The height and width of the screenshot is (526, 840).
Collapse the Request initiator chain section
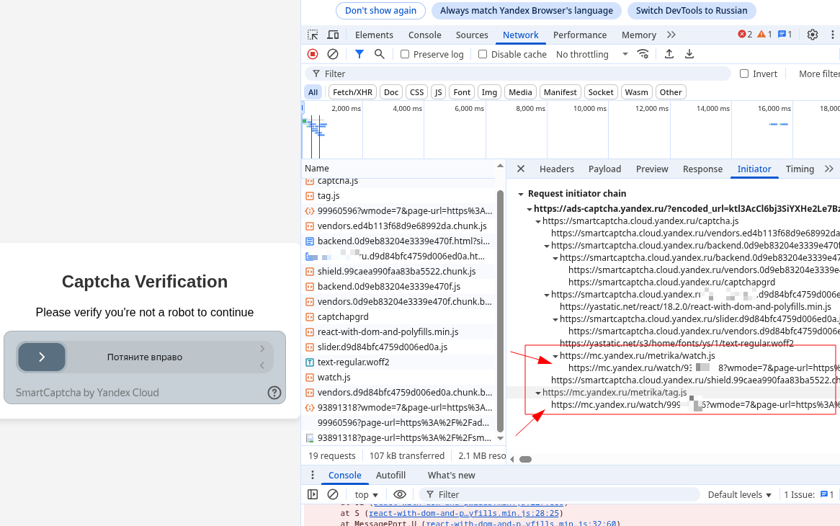coord(521,194)
